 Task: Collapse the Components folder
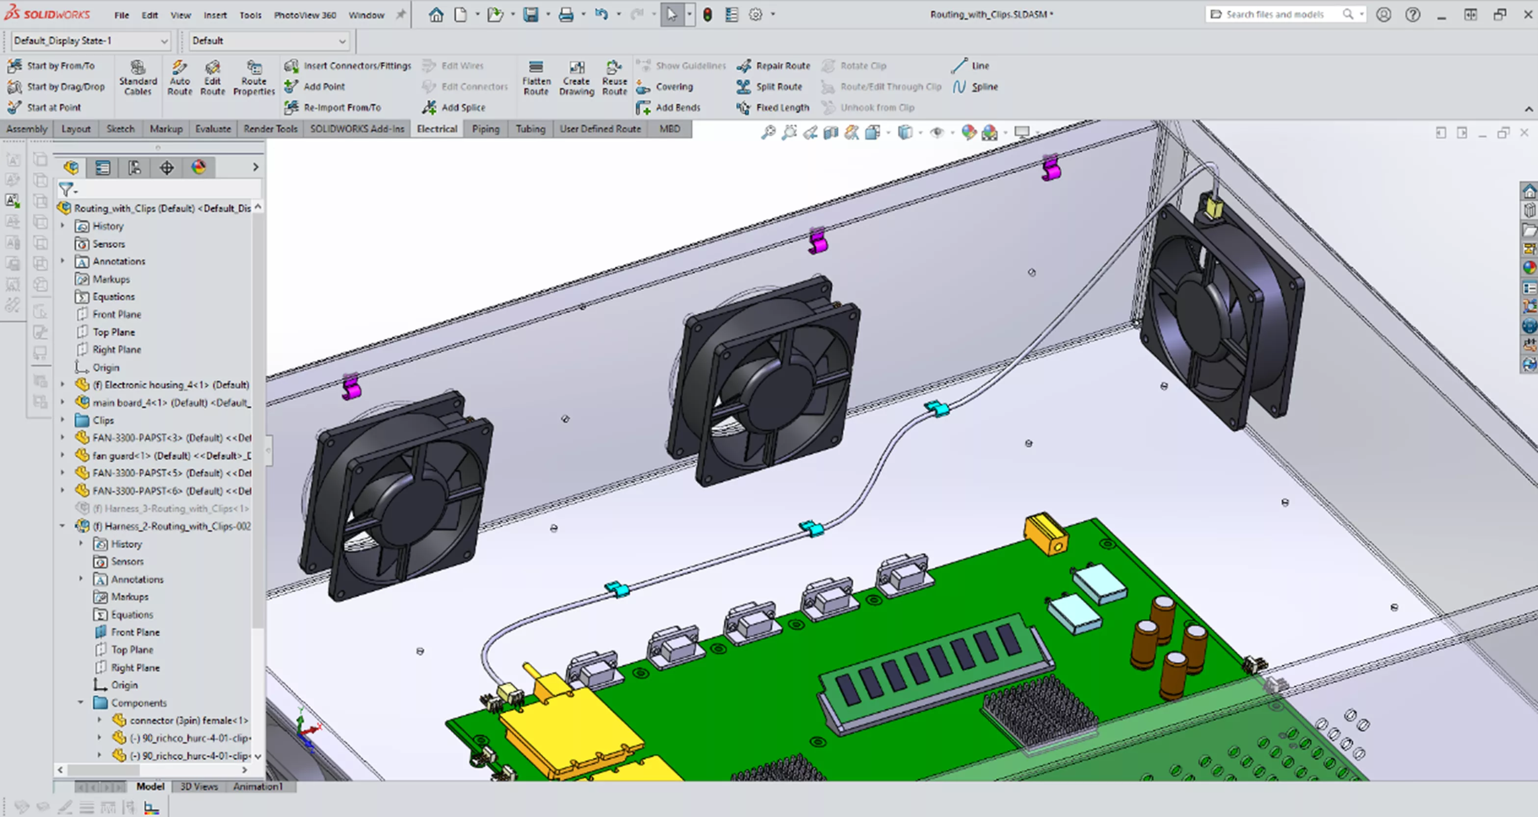click(x=81, y=702)
